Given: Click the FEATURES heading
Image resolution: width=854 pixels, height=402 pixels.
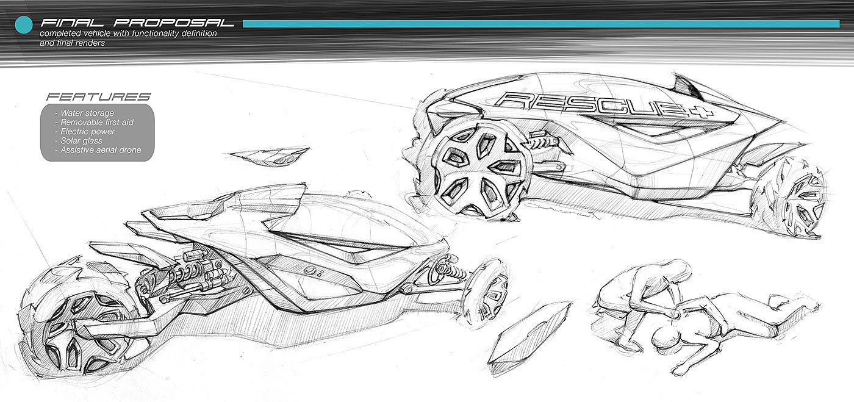Looking at the screenshot, I should coord(98,97).
